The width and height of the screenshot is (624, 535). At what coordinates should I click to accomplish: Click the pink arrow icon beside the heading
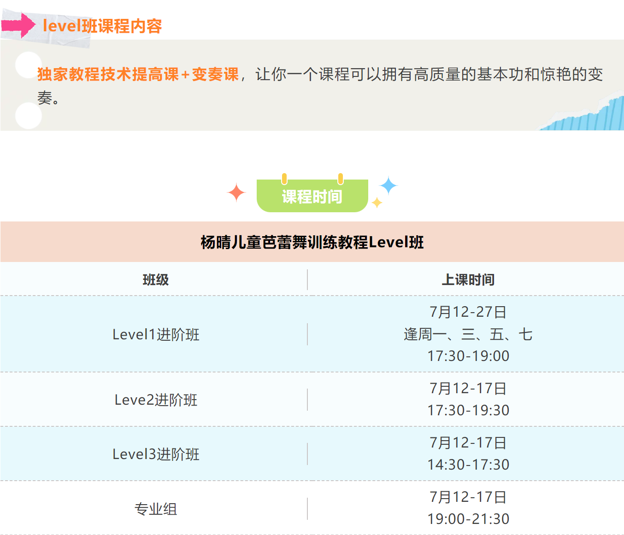19,25
